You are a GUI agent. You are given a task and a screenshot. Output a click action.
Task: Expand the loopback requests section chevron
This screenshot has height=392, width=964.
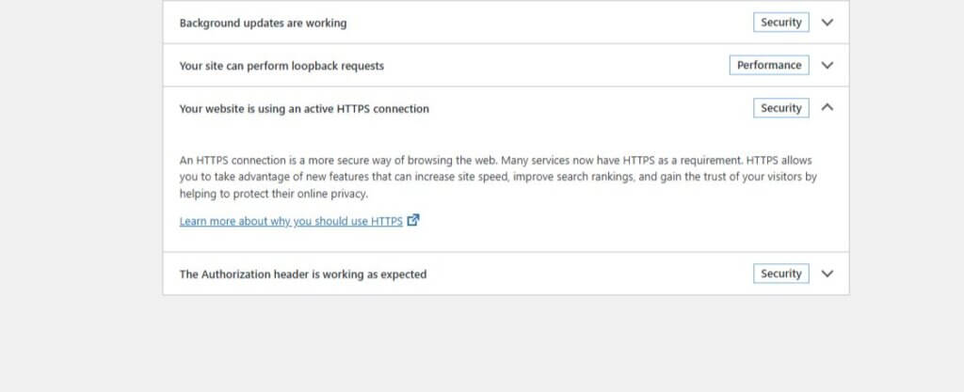coord(827,65)
